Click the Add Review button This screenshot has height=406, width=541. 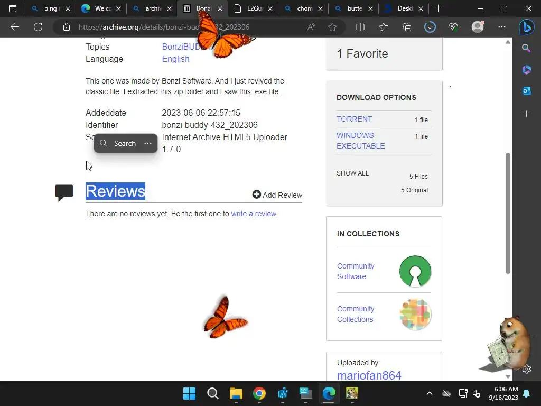(277, 195)
